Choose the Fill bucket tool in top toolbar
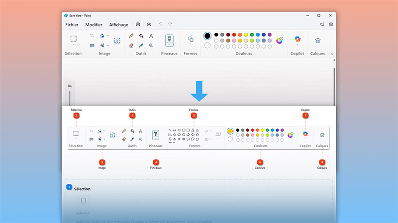Screen dimensions: 398x223 coord(141,36)
